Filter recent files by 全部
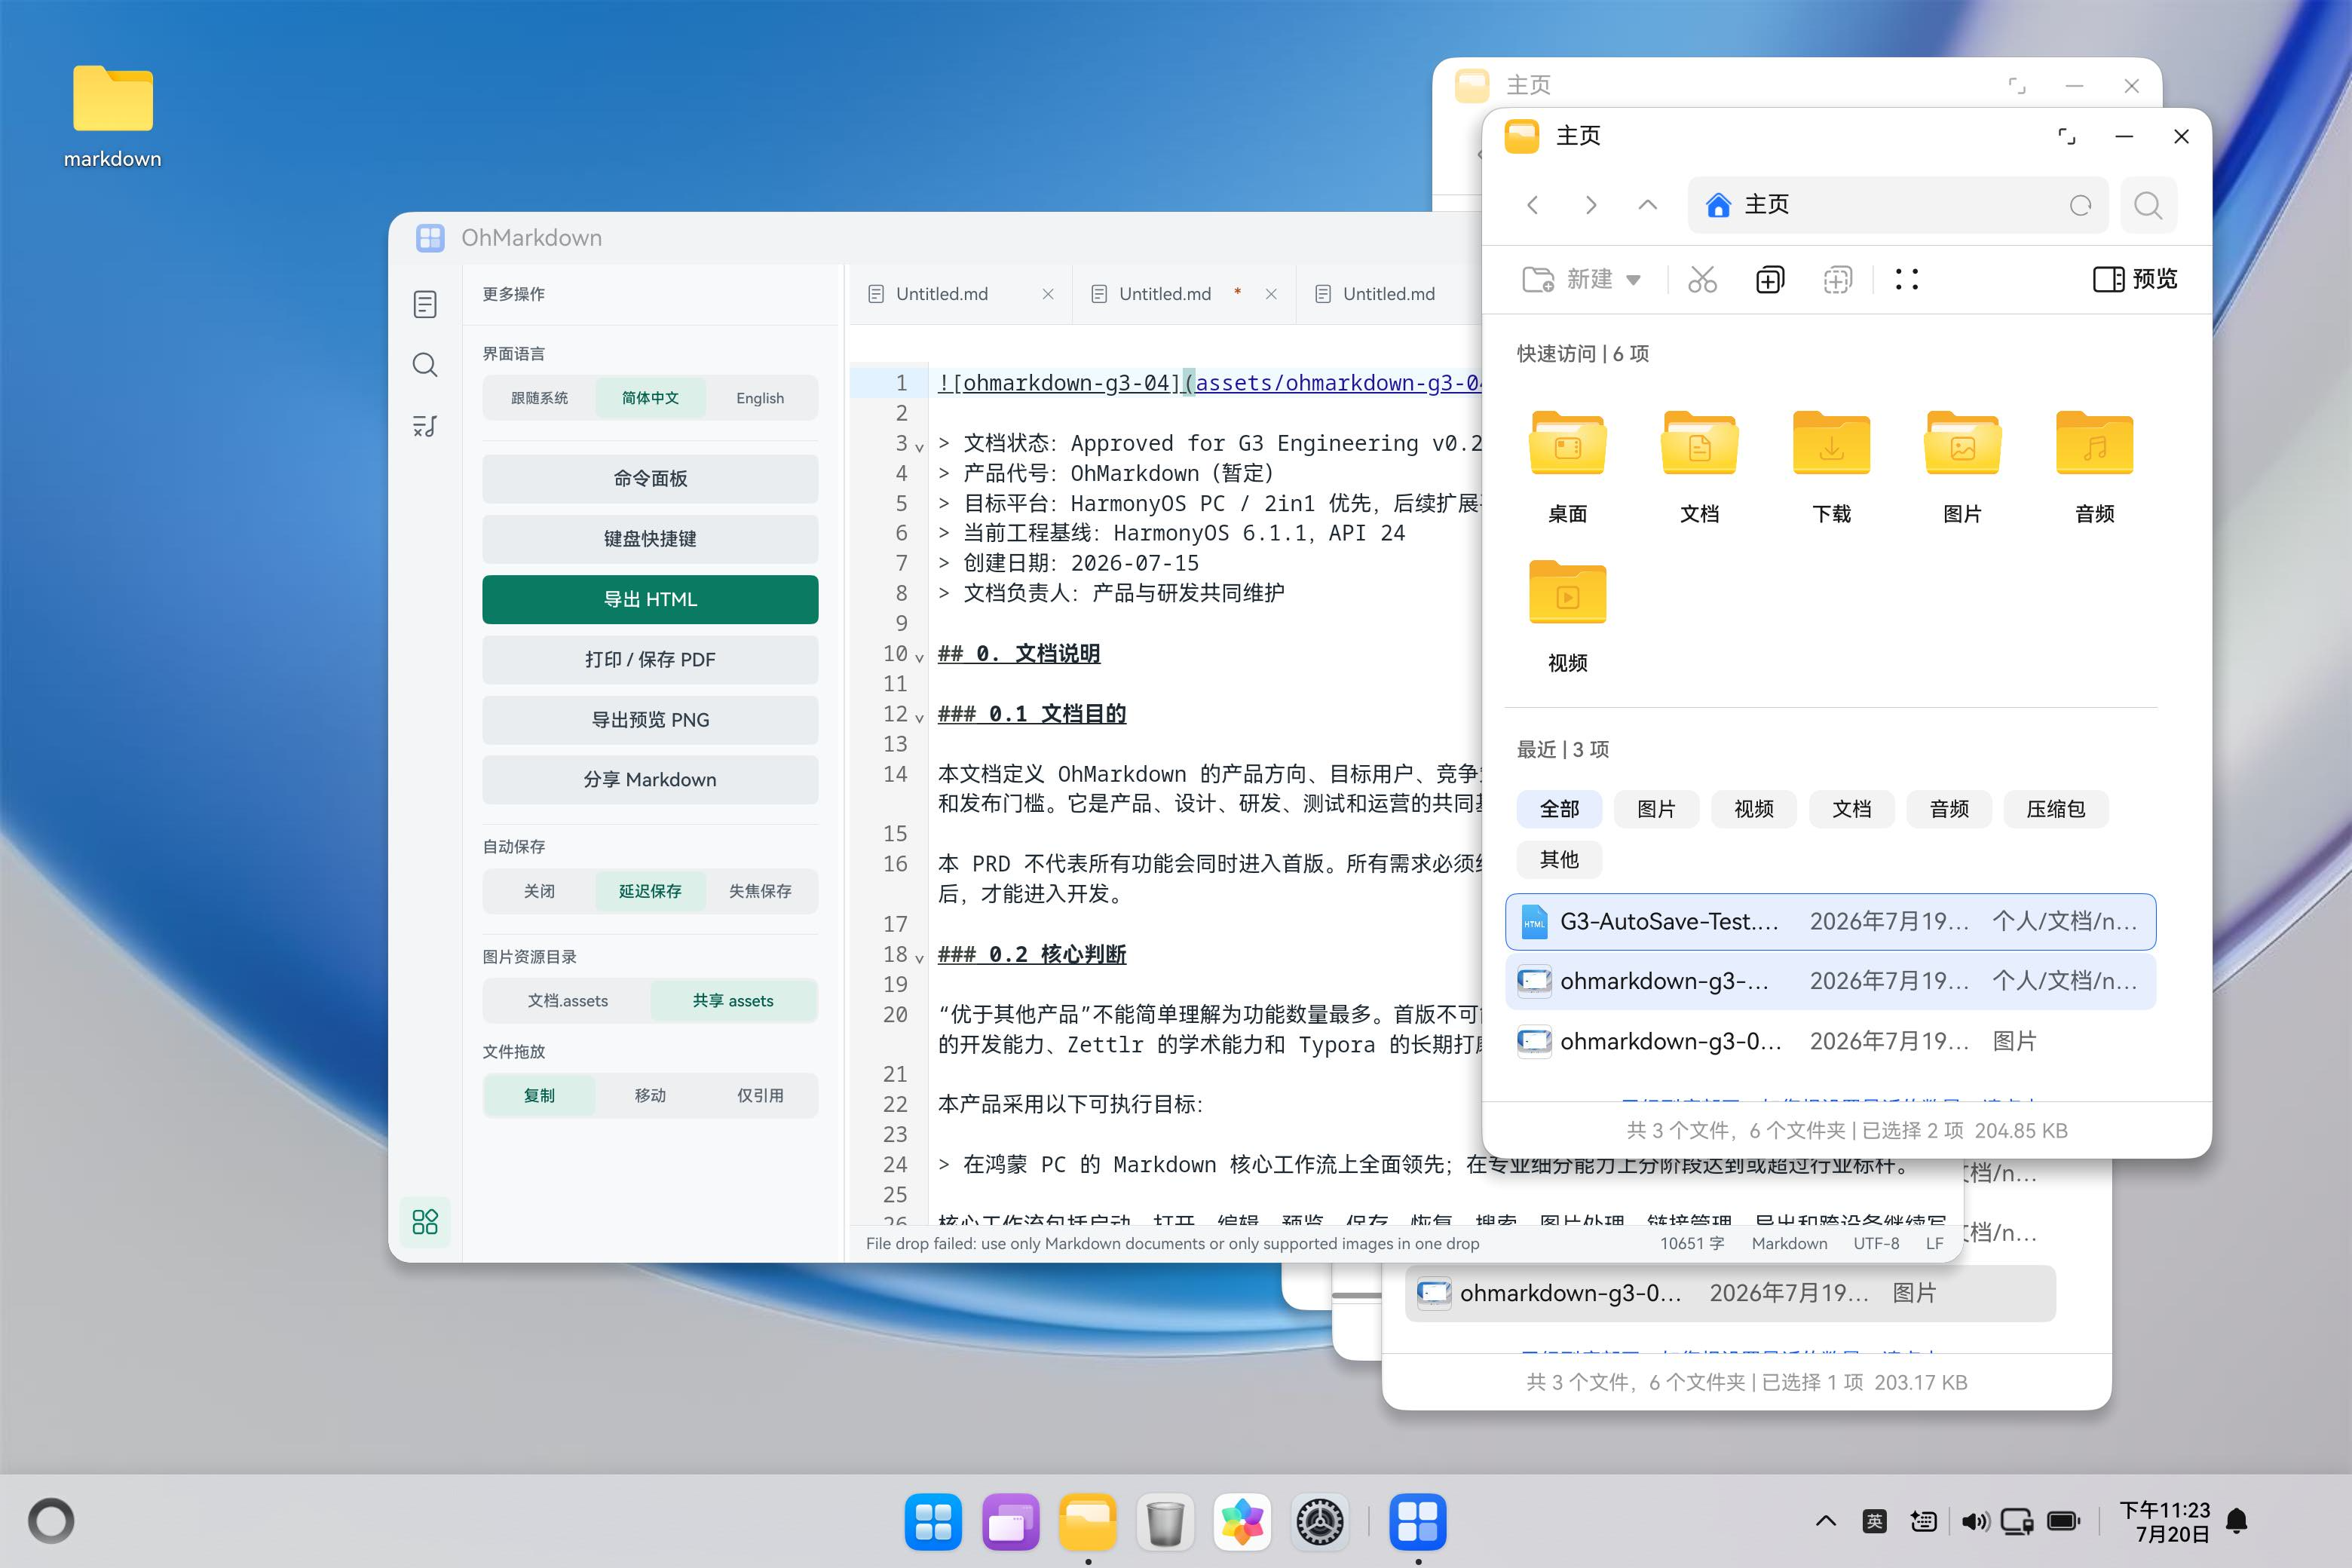Screen dimensions: 2352x1568 point(1559,809)
